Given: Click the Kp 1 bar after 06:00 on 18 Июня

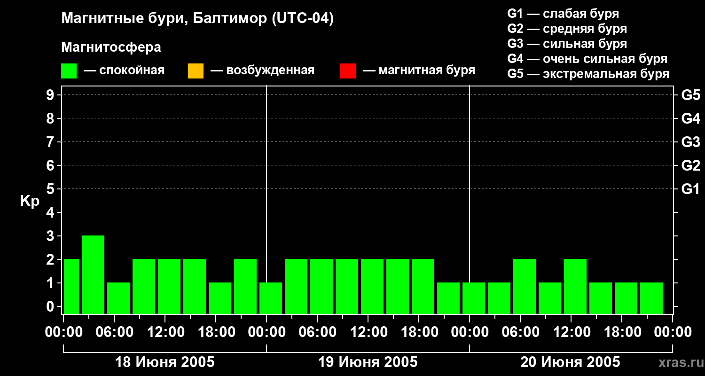Looking at the screenshot, I should tap(118, 298).
